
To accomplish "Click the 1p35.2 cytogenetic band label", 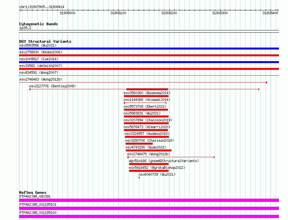I will pos(25,28).
